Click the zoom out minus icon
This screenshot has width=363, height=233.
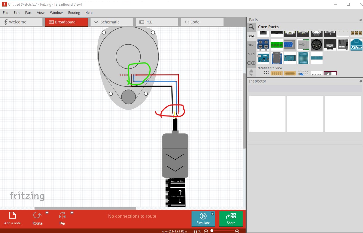click(206, 231)
